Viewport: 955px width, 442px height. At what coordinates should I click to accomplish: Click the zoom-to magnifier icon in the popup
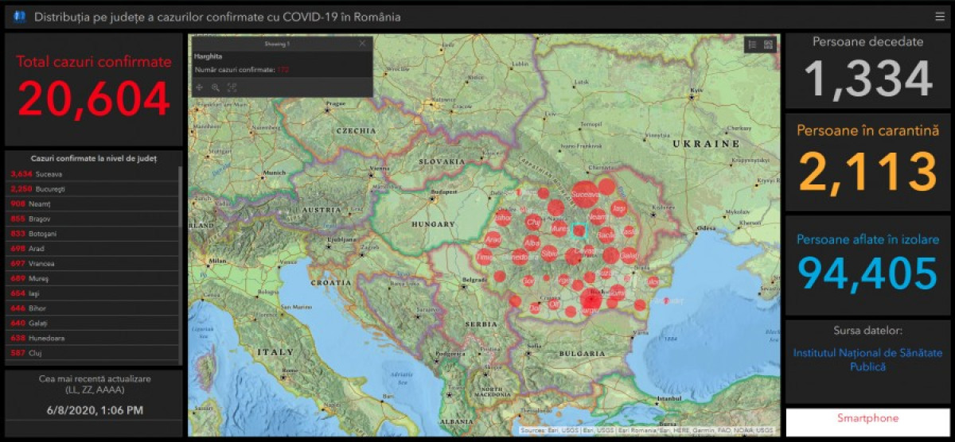[216, 87]
